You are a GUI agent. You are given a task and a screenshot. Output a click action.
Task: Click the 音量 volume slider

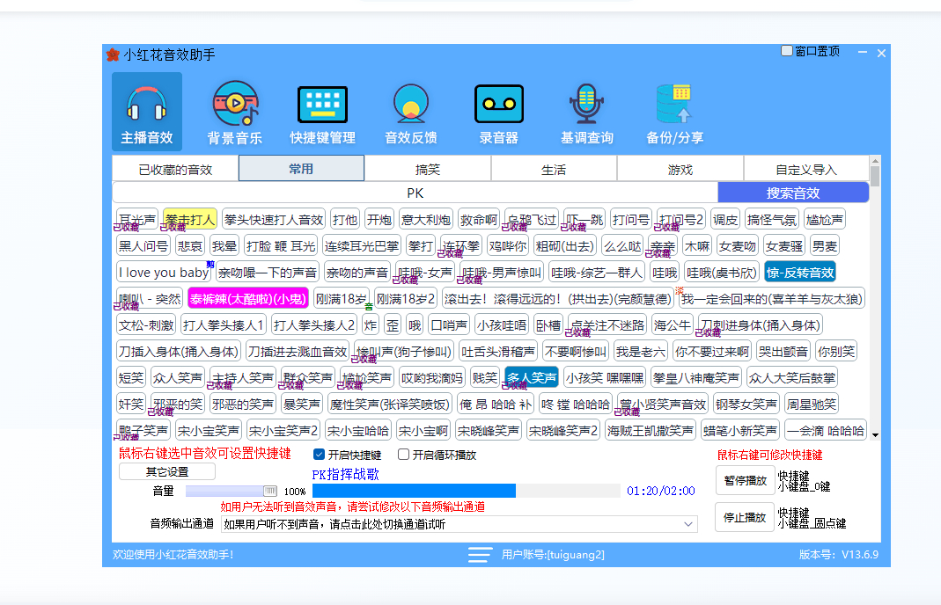click(x=232, y=491)
